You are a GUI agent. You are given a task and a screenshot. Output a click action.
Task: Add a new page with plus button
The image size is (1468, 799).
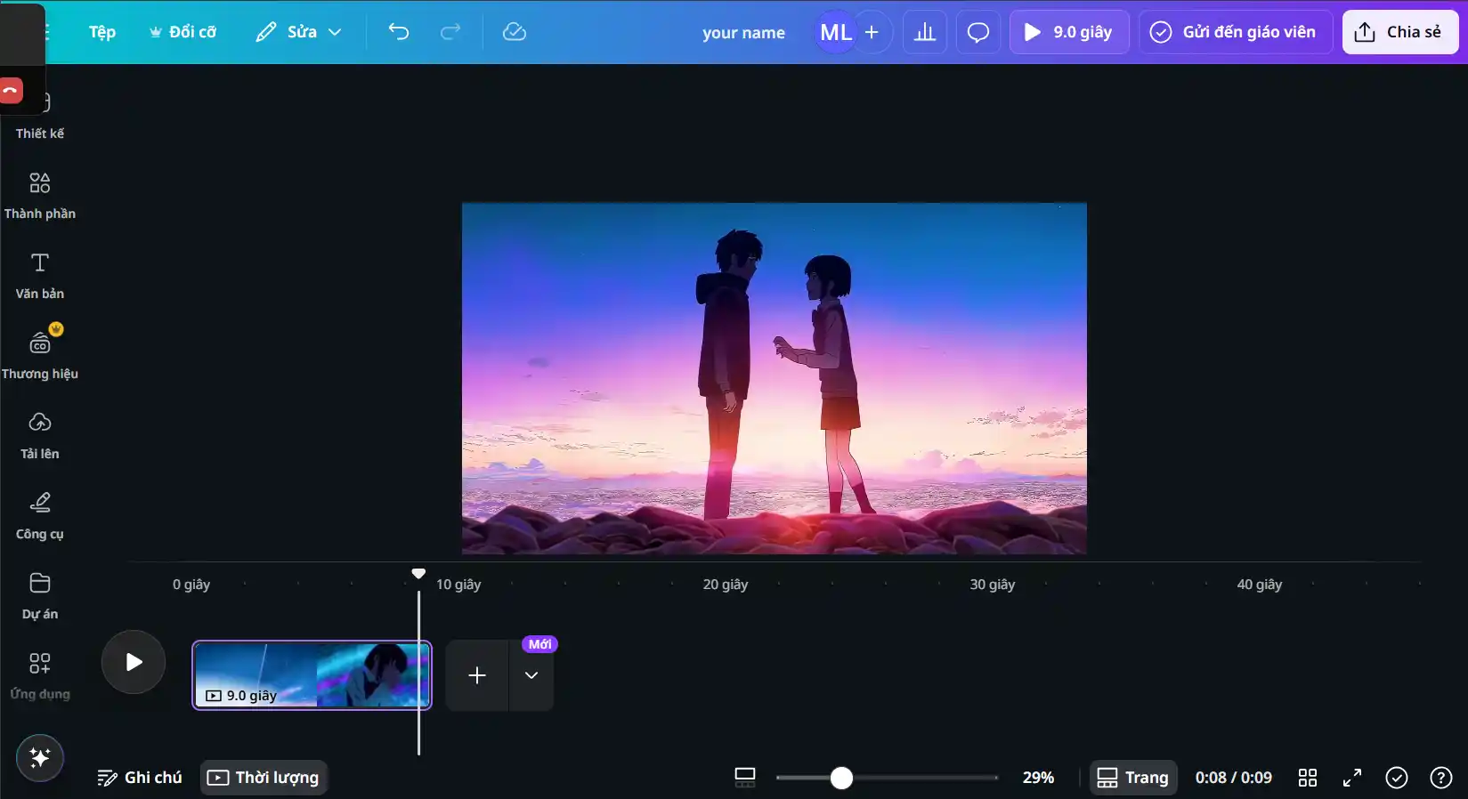(x=477, y=675)
